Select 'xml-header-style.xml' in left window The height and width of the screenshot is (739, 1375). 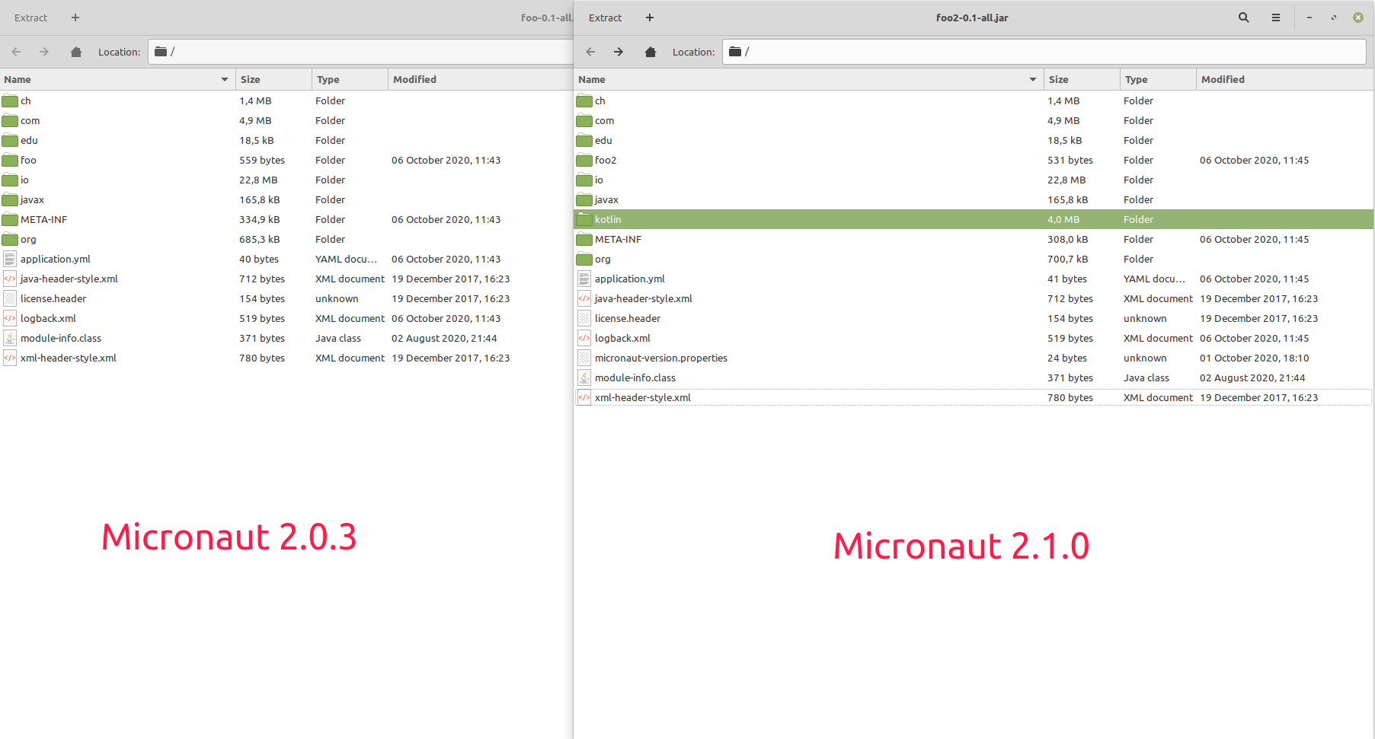click(69, 358)
